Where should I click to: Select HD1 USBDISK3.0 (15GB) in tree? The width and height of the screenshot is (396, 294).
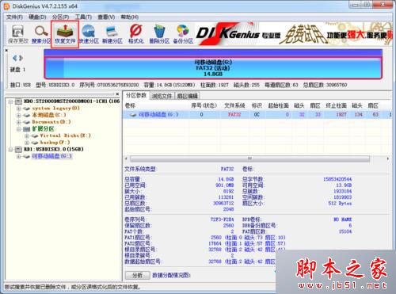click(x=54, y=150)
